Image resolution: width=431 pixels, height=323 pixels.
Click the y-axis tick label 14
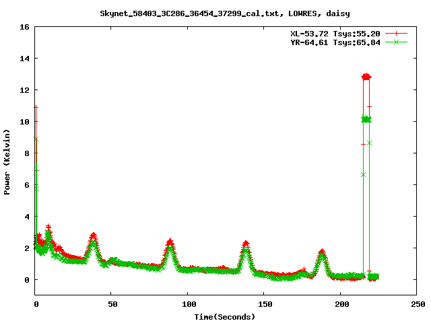click(24, 59)
